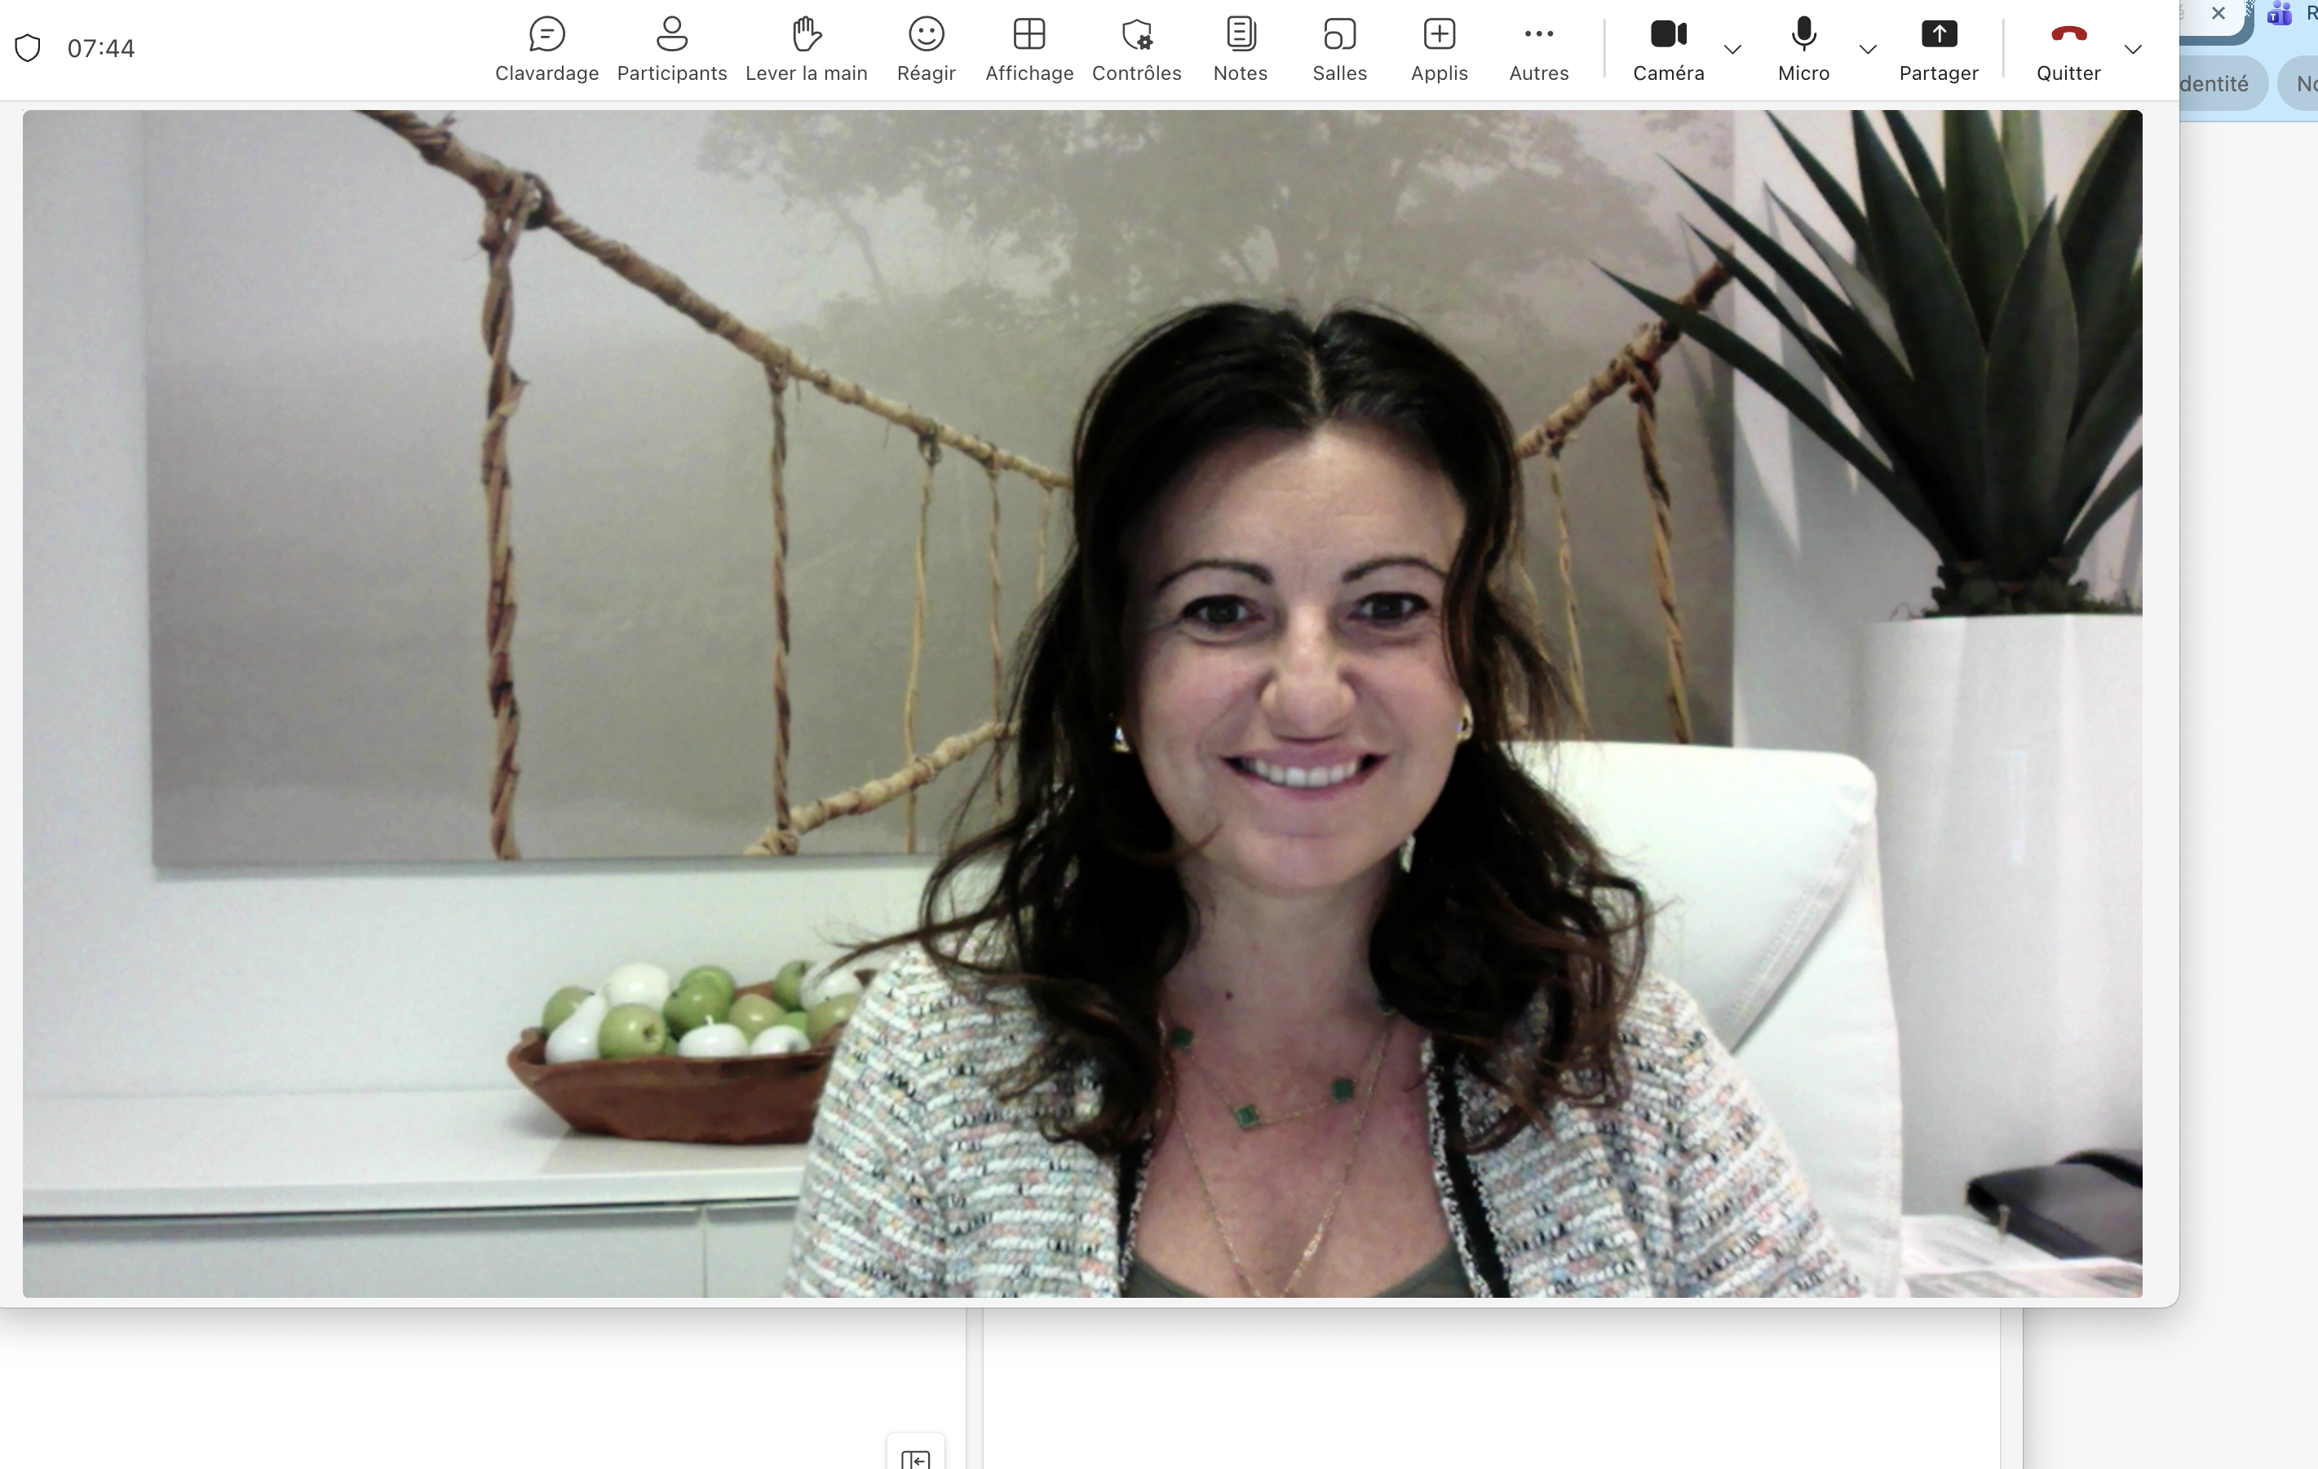Screen dimensions: 2318x1469
Task: Raise hand with Lever la main
Action: click(x=807, y=49)
